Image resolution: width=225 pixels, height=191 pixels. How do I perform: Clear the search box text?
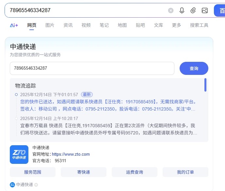point(171,10)
